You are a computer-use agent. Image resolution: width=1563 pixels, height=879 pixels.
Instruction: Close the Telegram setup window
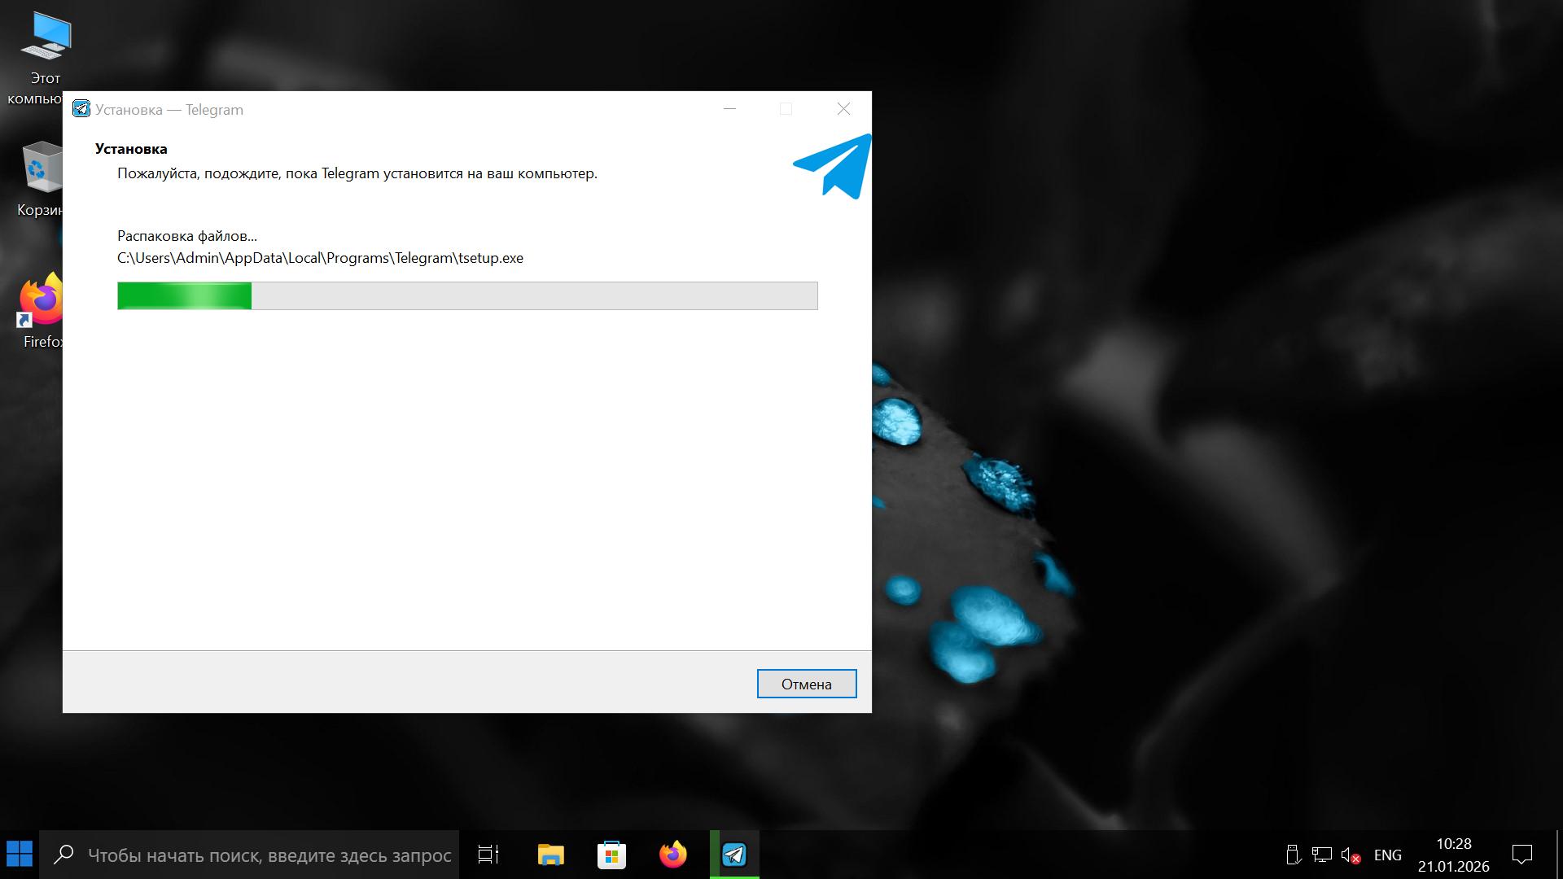(x=843, y=109)
